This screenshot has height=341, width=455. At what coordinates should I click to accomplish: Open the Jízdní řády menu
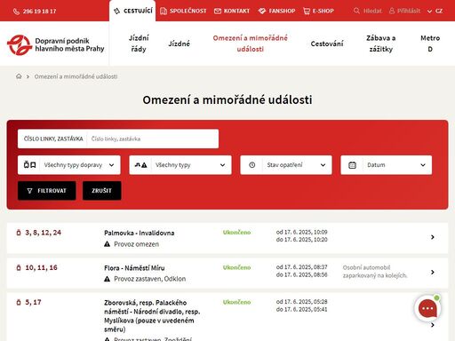[139, 44]
